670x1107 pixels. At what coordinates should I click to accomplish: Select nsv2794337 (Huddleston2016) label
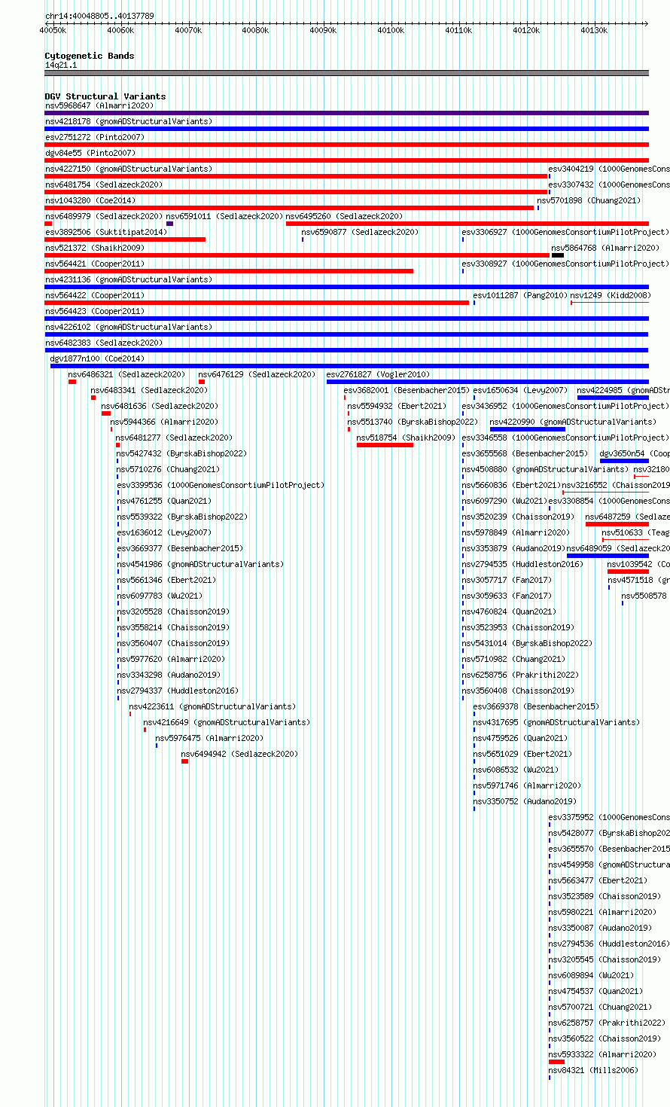coord(178,691)
